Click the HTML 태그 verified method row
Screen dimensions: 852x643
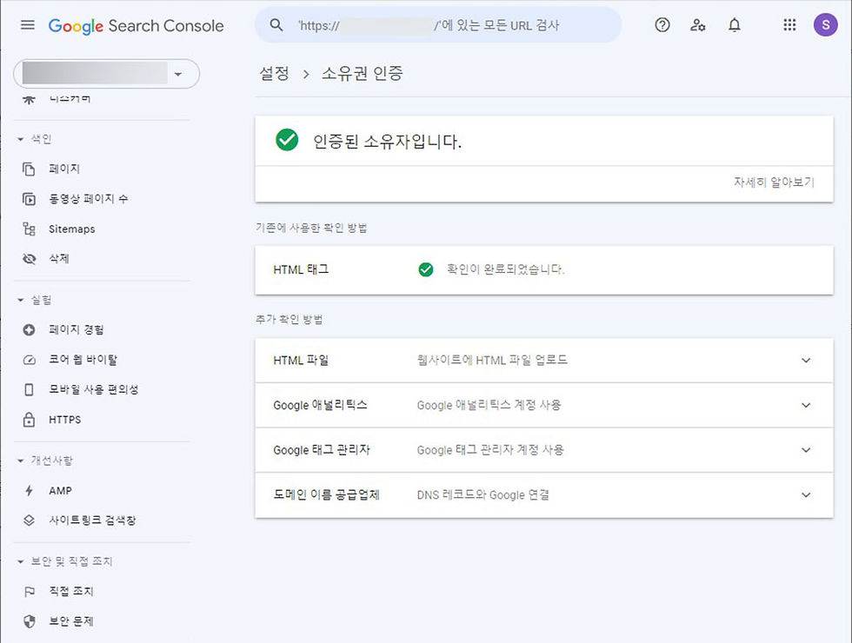[544, 270]
